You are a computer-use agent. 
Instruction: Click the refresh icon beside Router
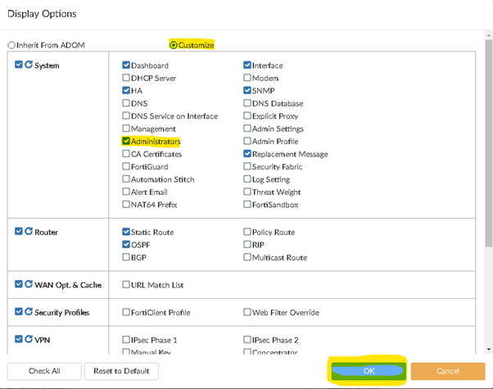(29, 232)
